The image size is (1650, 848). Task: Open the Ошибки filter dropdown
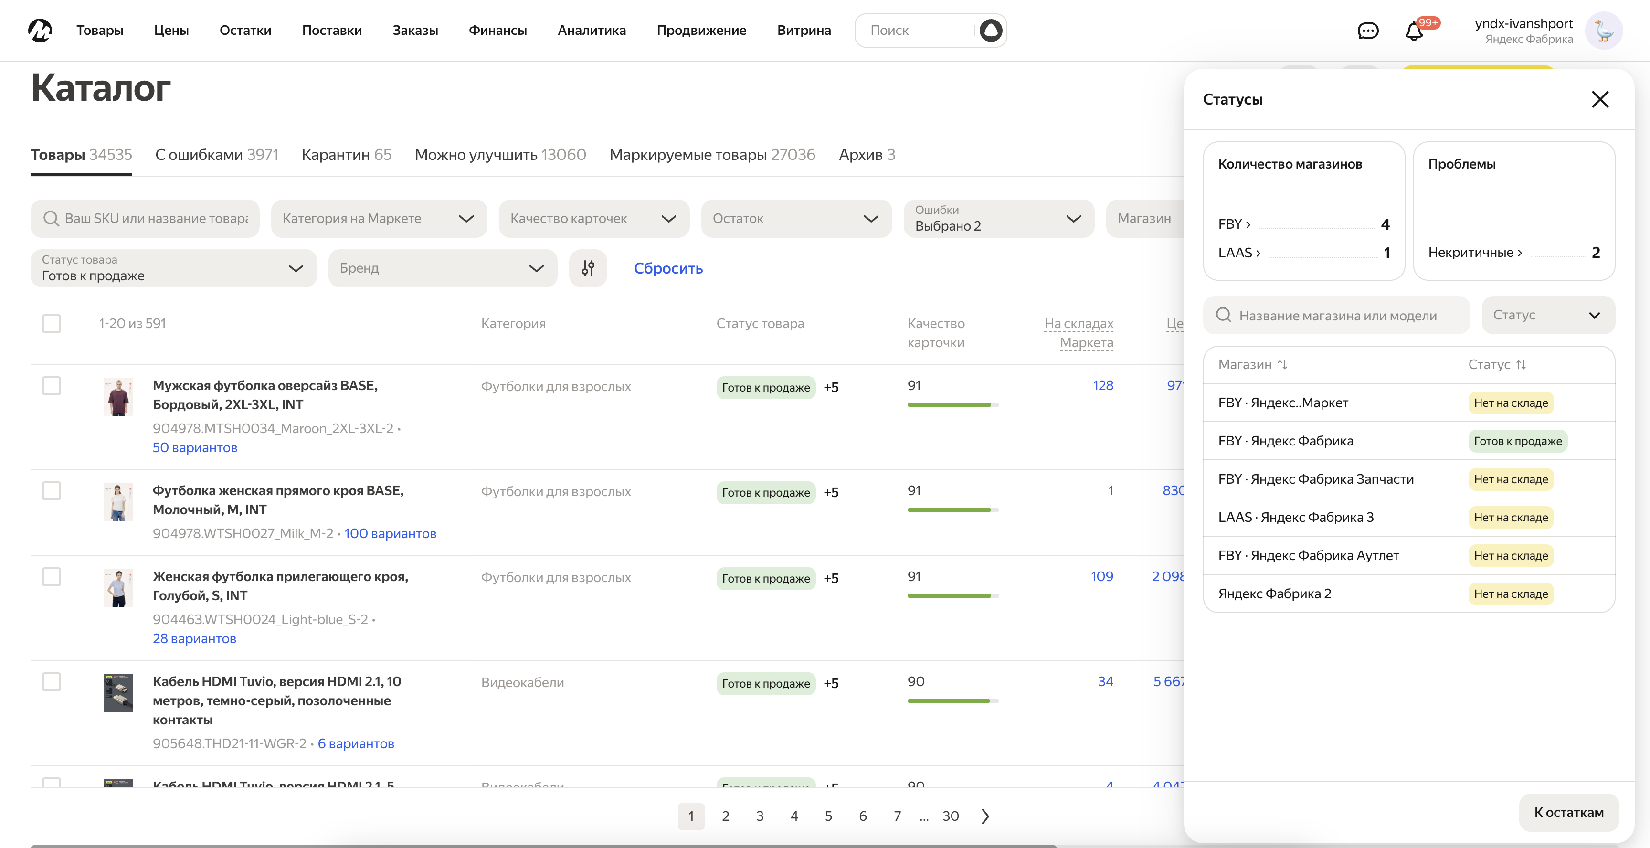999,218
